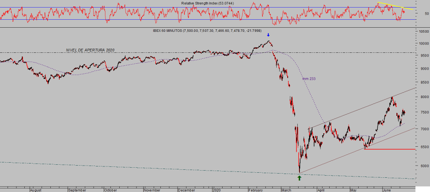Click the 50 level on the RSI scale
The height and width of the screenshot is (192, 430).
pos(426,13)
